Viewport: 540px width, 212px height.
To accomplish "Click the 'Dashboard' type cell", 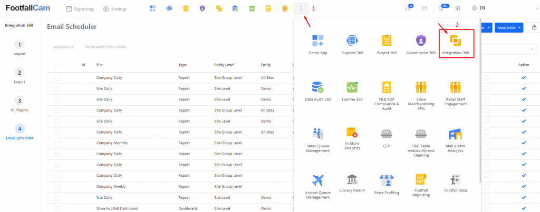I will 187,208.
